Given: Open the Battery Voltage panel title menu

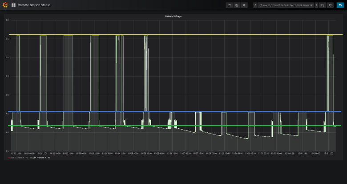Looking at the screenshot, I should pos(173,16).
